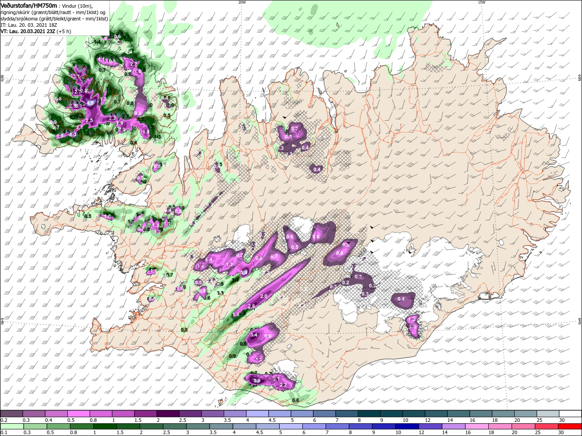Click the 2.2 precipitation value on the map
This screenshot has height=436, width=582.
[x=283, y=385]
